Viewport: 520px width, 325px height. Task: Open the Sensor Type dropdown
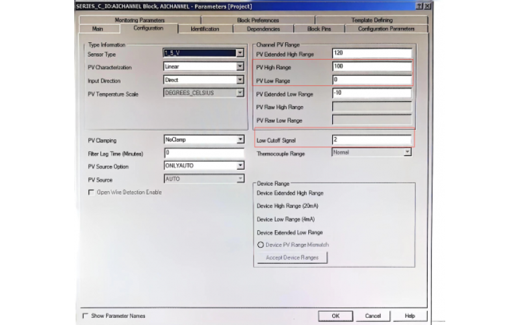click(240, 53)
